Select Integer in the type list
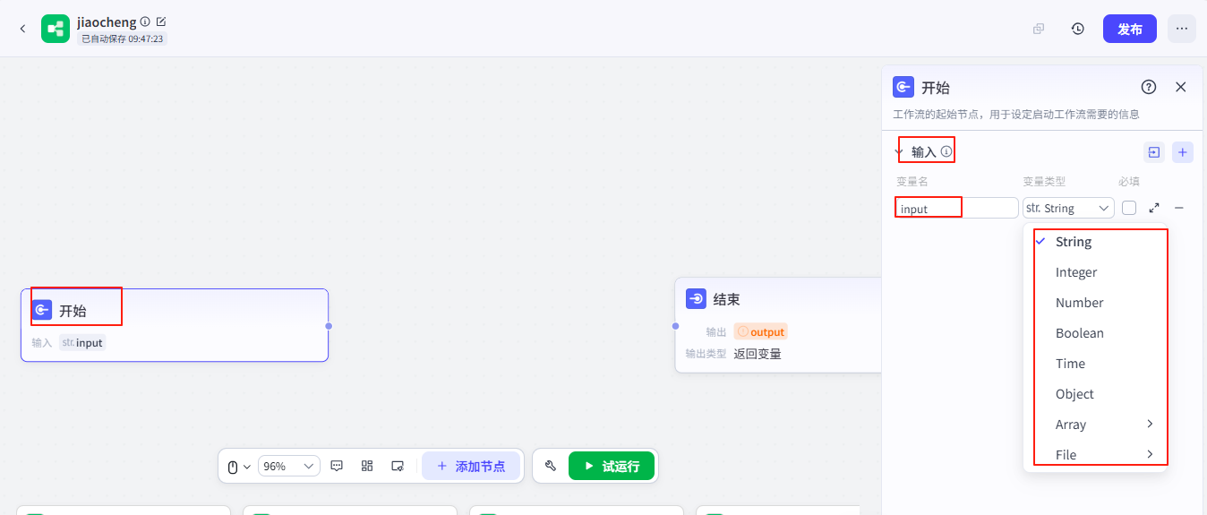The width and height of the screenshot is (1207, 515). click(1095, 272)
